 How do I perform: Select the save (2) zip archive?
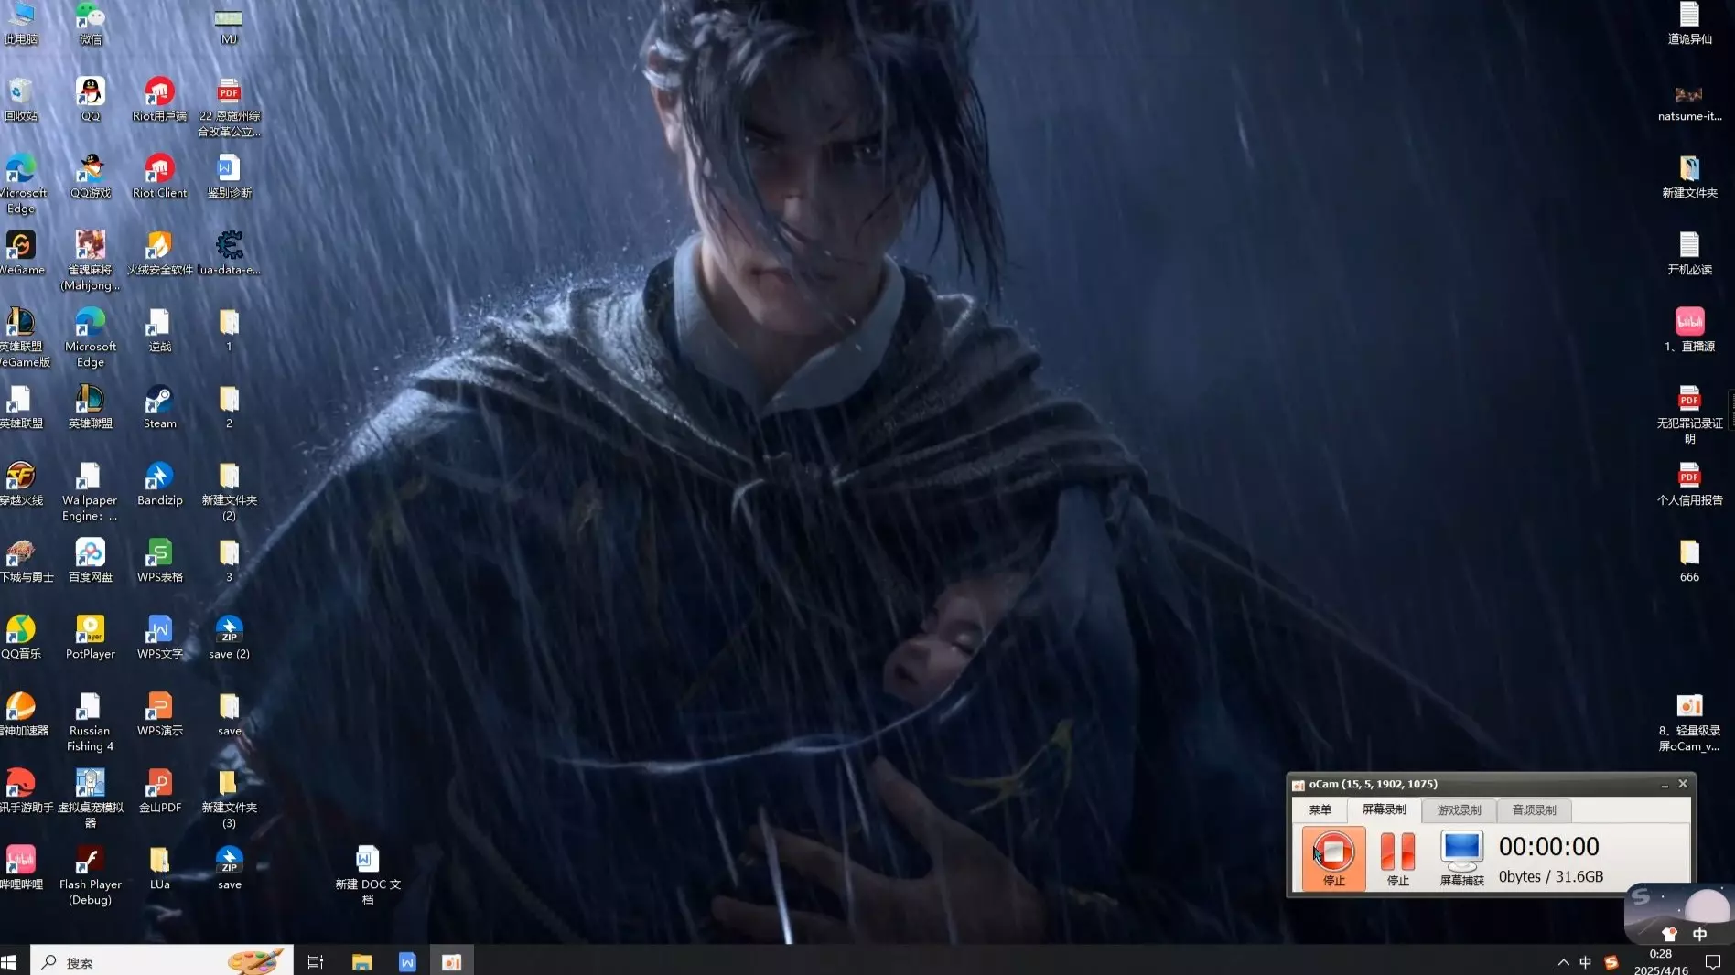click(x=229, y=637)
